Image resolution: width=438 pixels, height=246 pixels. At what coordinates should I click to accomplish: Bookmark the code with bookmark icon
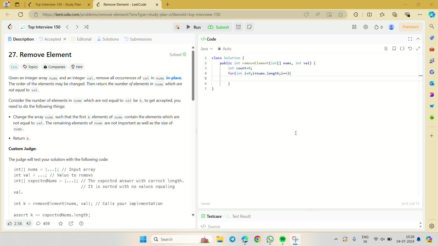pyautogui.click(x=394, y=49)
